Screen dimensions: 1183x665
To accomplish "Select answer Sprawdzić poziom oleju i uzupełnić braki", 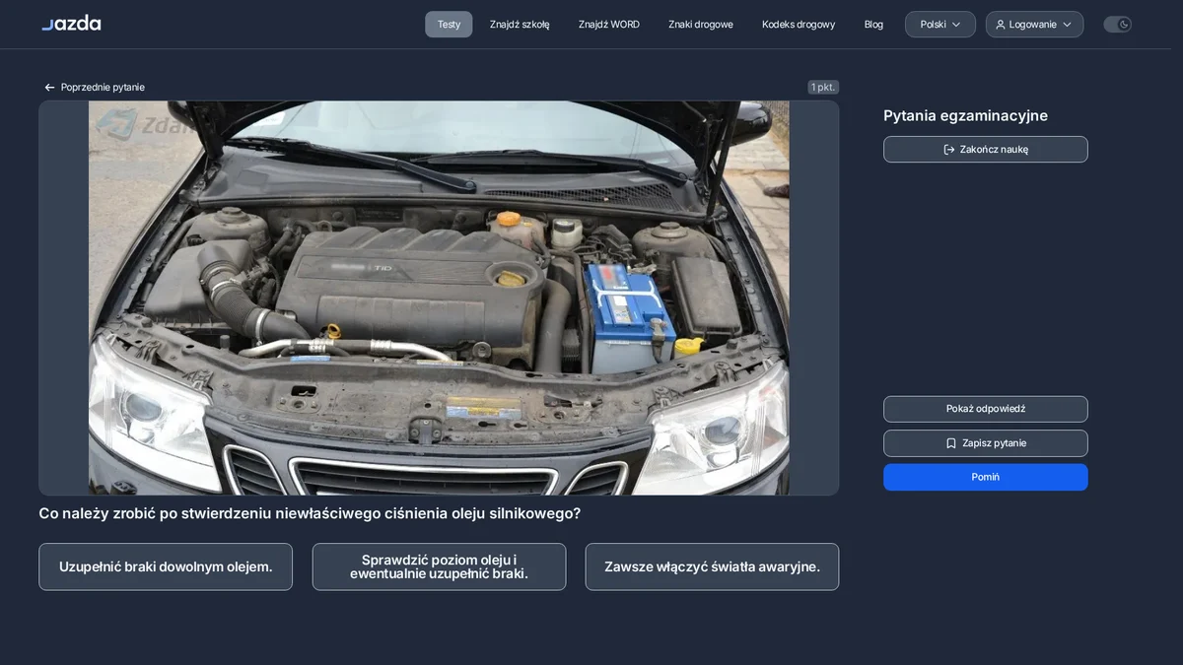I will (x=439, y=567).
